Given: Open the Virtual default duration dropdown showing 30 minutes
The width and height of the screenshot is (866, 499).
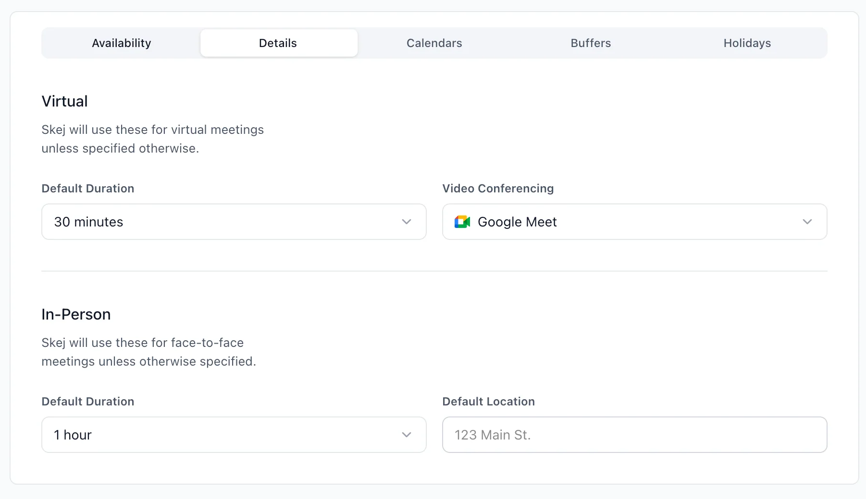Looking at the screenshot, I should [x=234, y=222].
